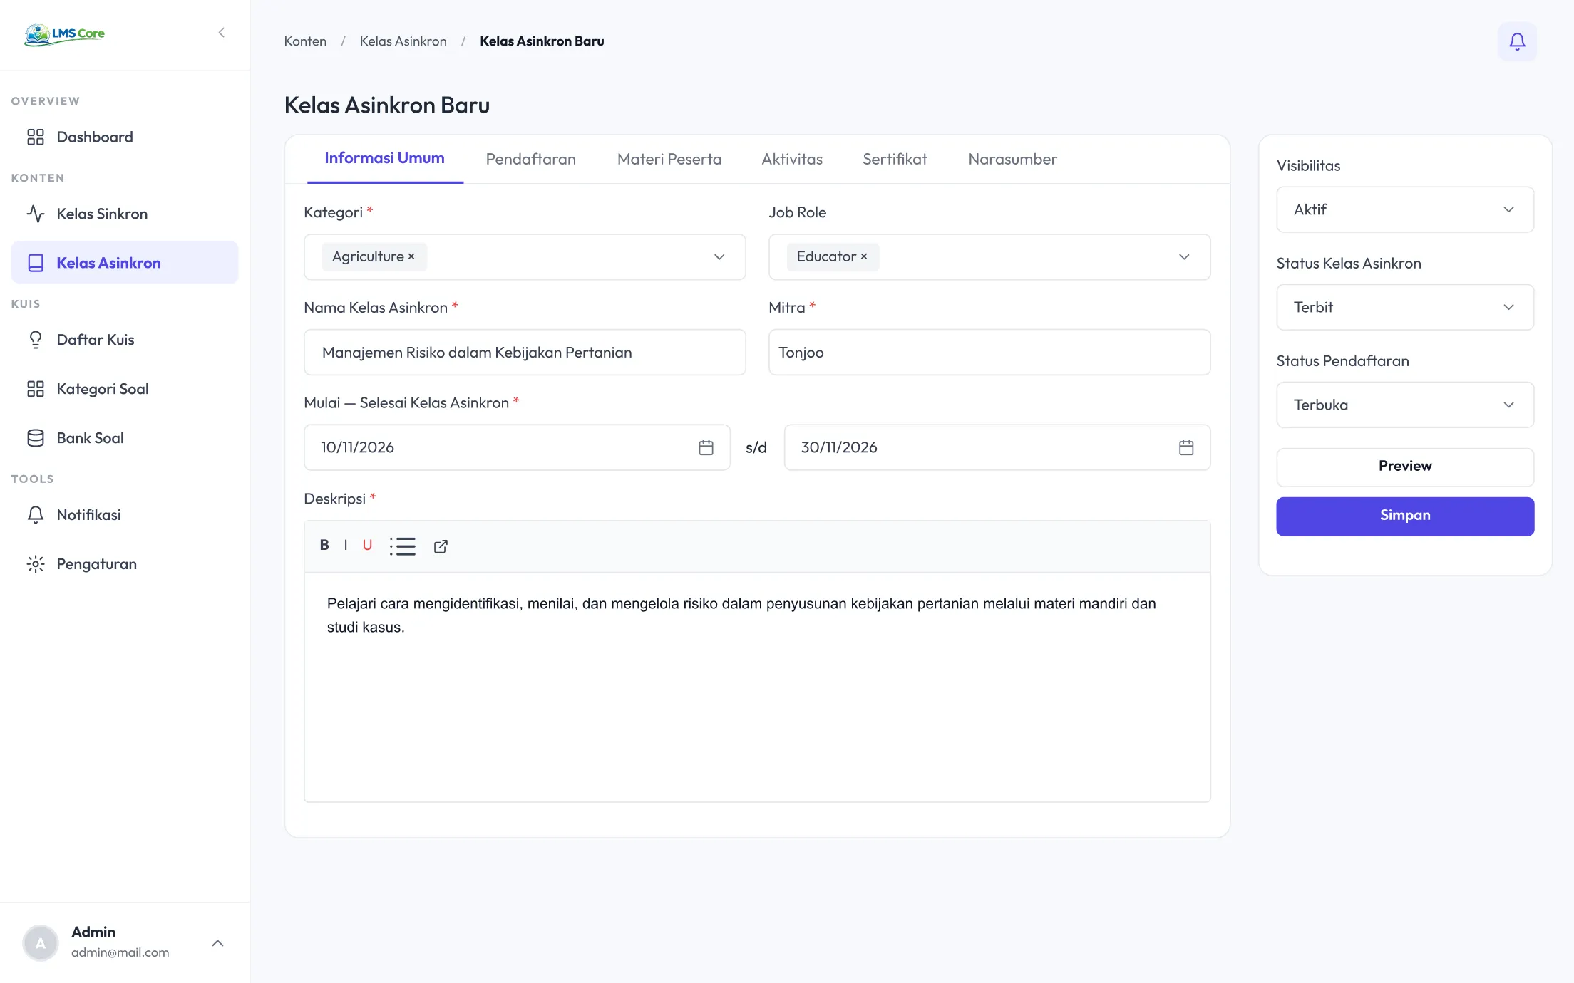Open start date calendar picker icon
This screenshot has height=983, width=1574.
coord(706,447)
